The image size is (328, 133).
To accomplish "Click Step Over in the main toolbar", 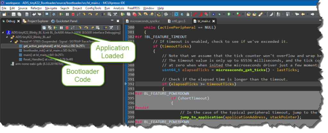I will tap(90, 14).
